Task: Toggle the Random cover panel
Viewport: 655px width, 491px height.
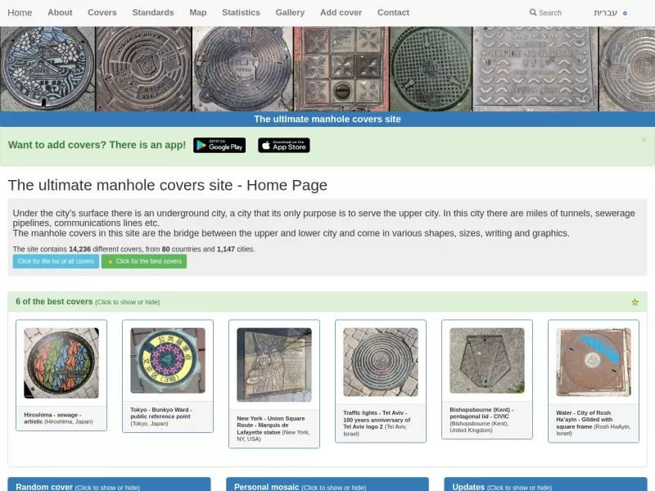Action: 78,487
